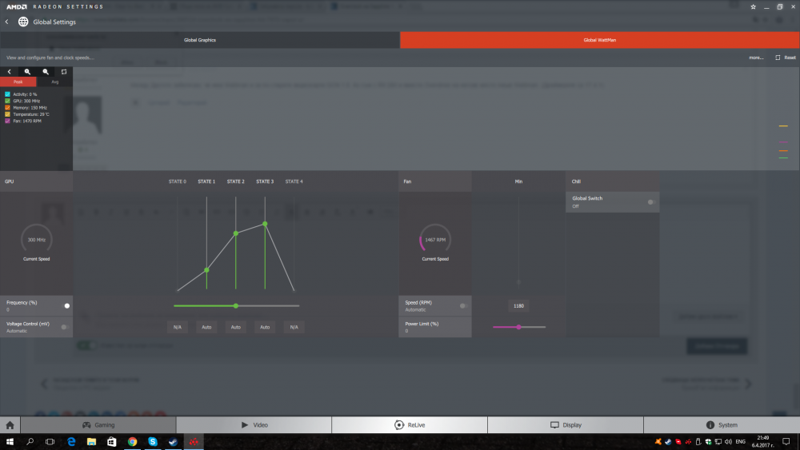Click the STATE 1 frequency curve point
This screenshot has width=800, height=450.
tap(206, 270)
